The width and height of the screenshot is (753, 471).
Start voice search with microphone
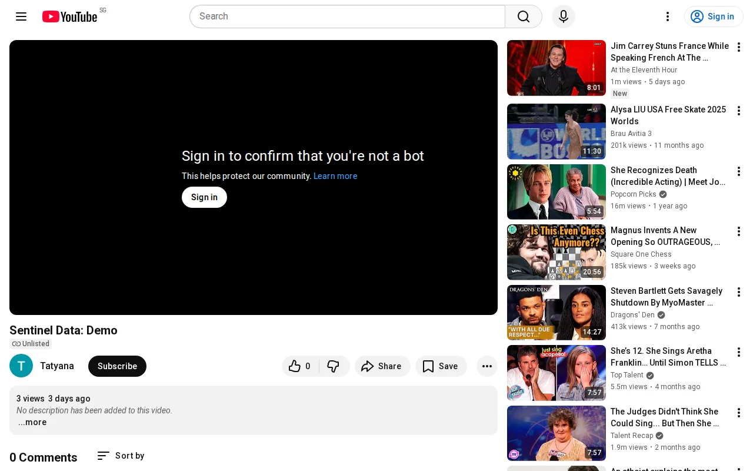(x=564, y=16)
